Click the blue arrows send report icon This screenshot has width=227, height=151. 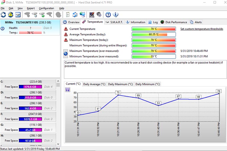point(75,15)
